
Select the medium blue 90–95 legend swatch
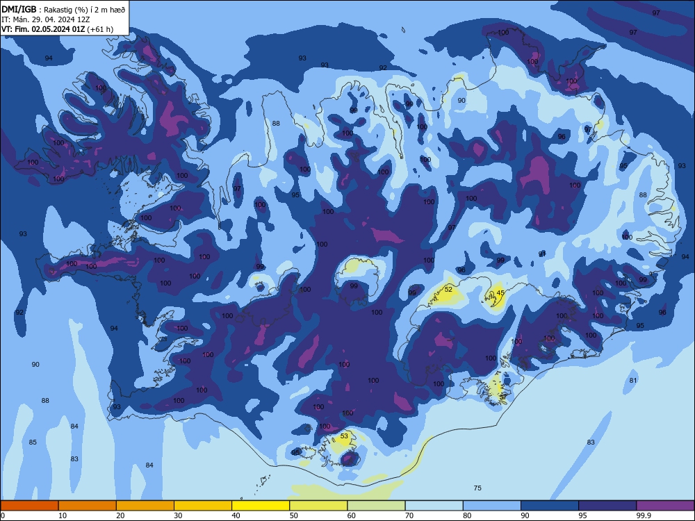point(550,506)
